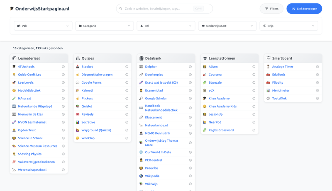
Task: Open the Coursera link
Action: tap(215, 75)
